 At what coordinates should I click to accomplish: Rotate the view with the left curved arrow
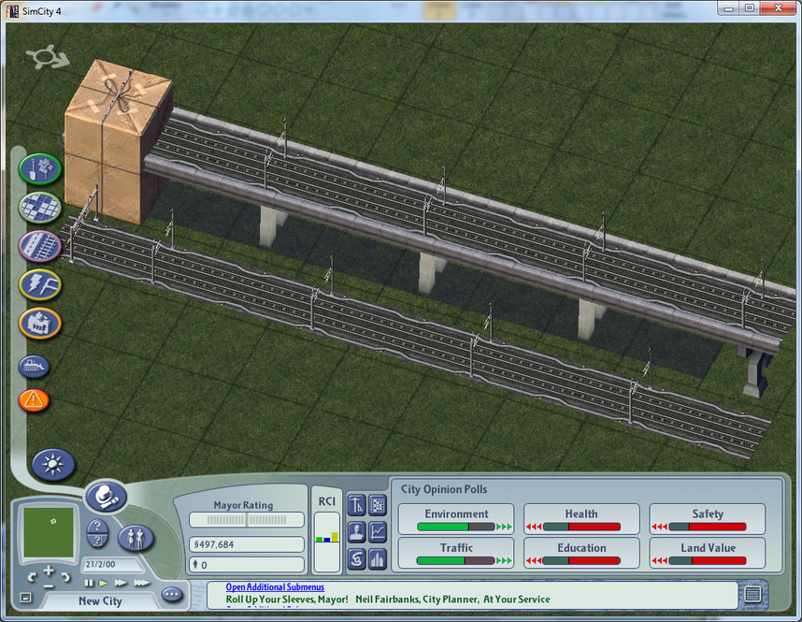tap(32, 577)
